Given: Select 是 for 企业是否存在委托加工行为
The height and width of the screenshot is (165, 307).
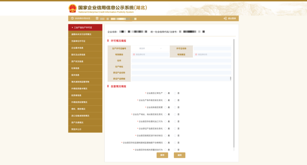Looking at the screenshot, I should click(x=165, y=121).
